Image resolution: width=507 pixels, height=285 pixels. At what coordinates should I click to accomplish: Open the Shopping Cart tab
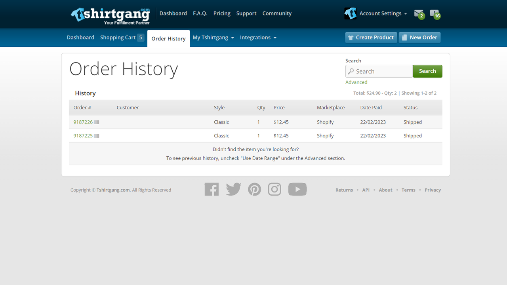tap(122, 38)
